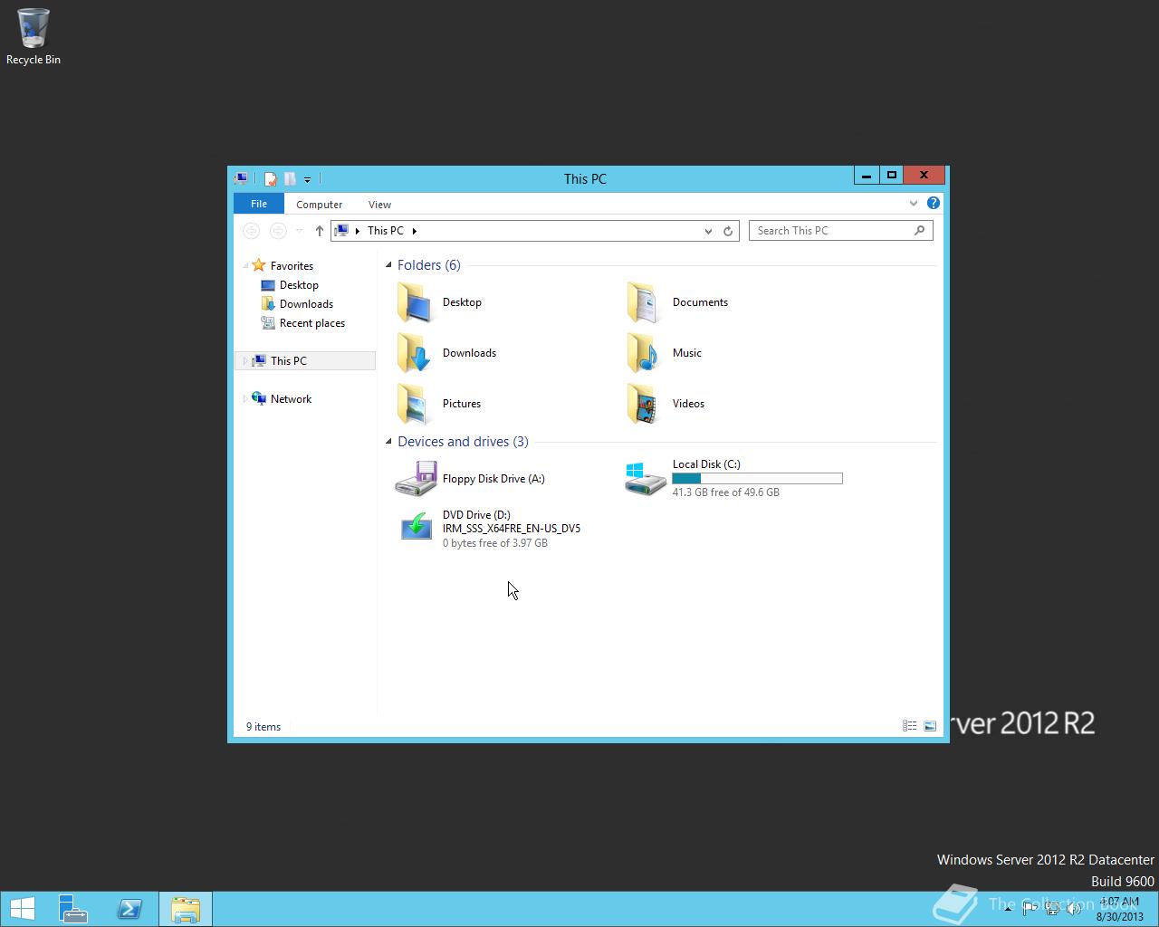The height and width of the screenshot is (927, 1159).
Task: Open Help with the question mark icon
Action: tap(933, 203)
